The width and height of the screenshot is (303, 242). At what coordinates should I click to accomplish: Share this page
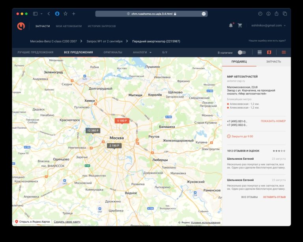277,13
